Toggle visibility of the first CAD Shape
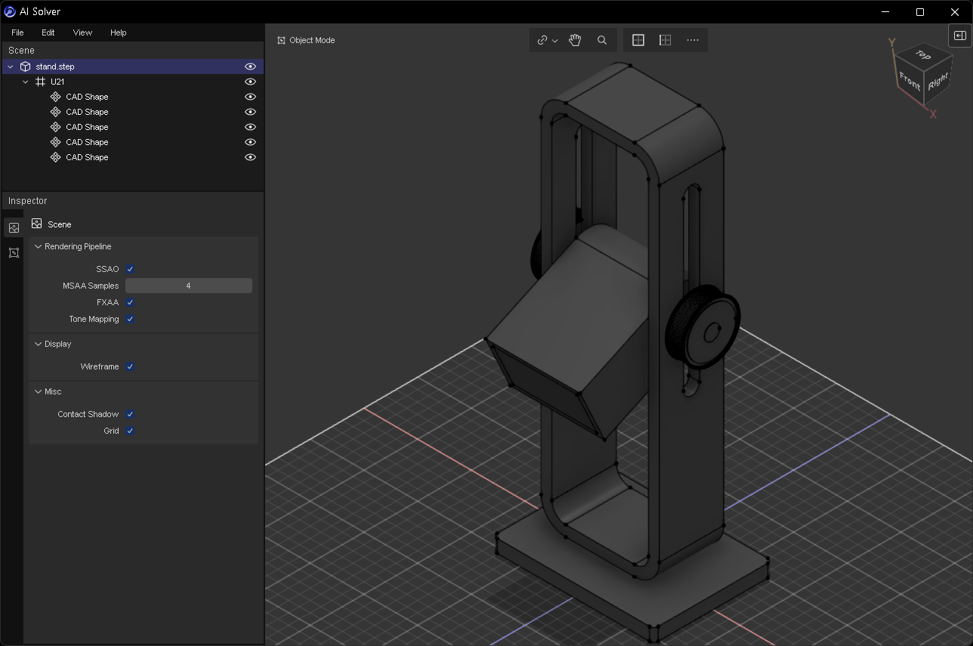The image size is (973, 646). (x=250, y=97)
